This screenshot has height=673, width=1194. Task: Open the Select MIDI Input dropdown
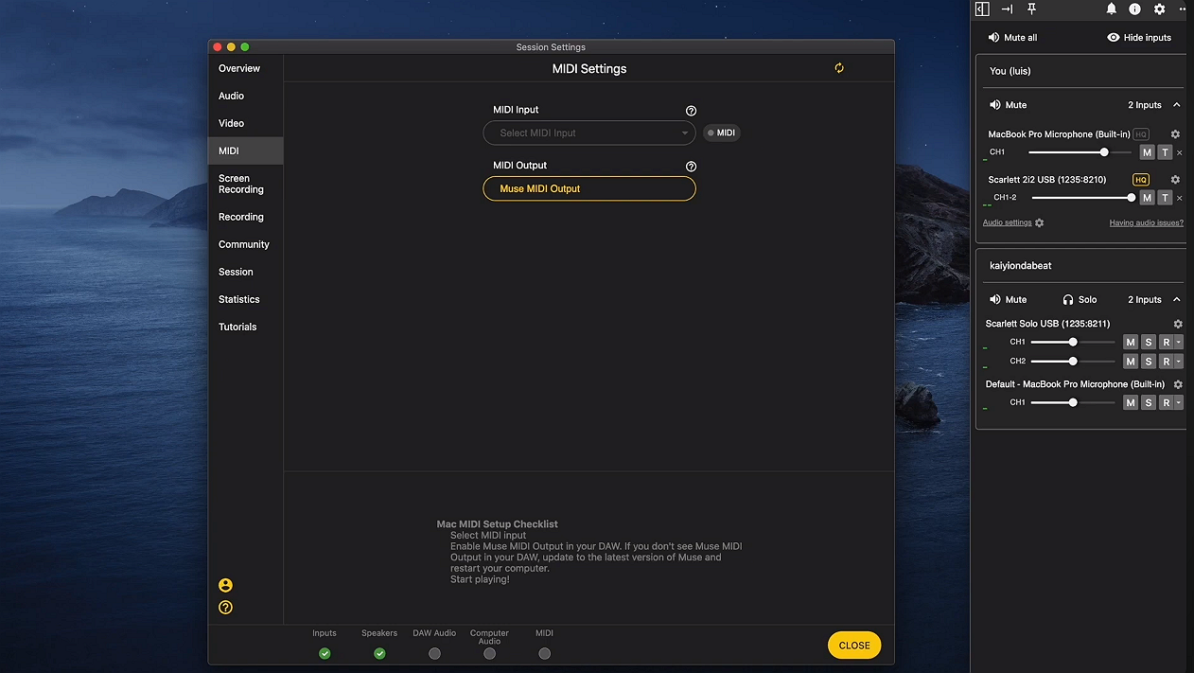coord(588,133)
